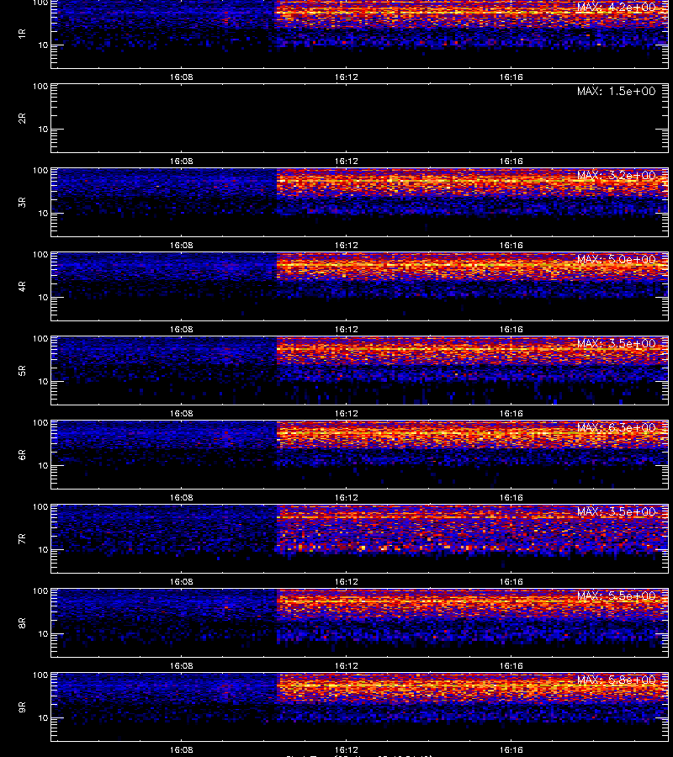Click 16:12 time label below 8R panel

tap(346, 666)
